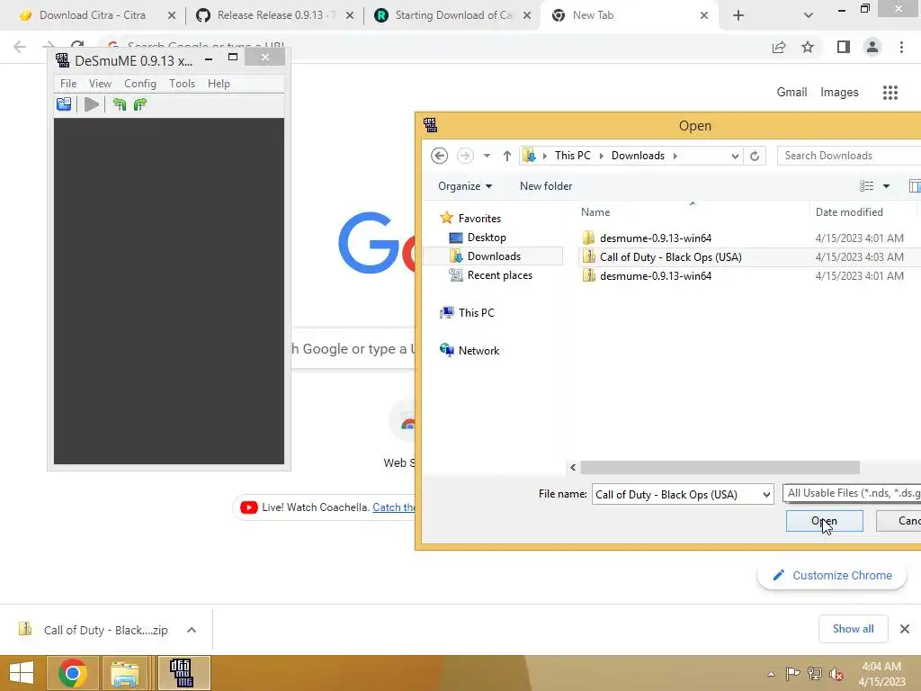921x691 pixels.
Task: Expand the address bar history dropdown
Action: coord(735,156)
